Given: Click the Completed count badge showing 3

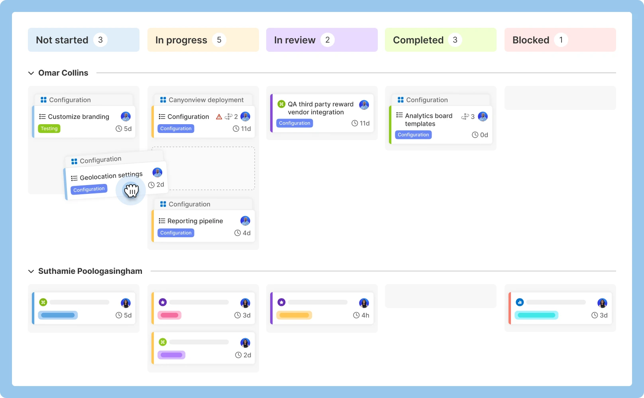Looking at the screenshot, I should click(x=455, y=40).
